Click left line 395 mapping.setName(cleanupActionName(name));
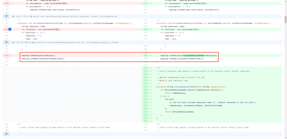 (43, 59)
